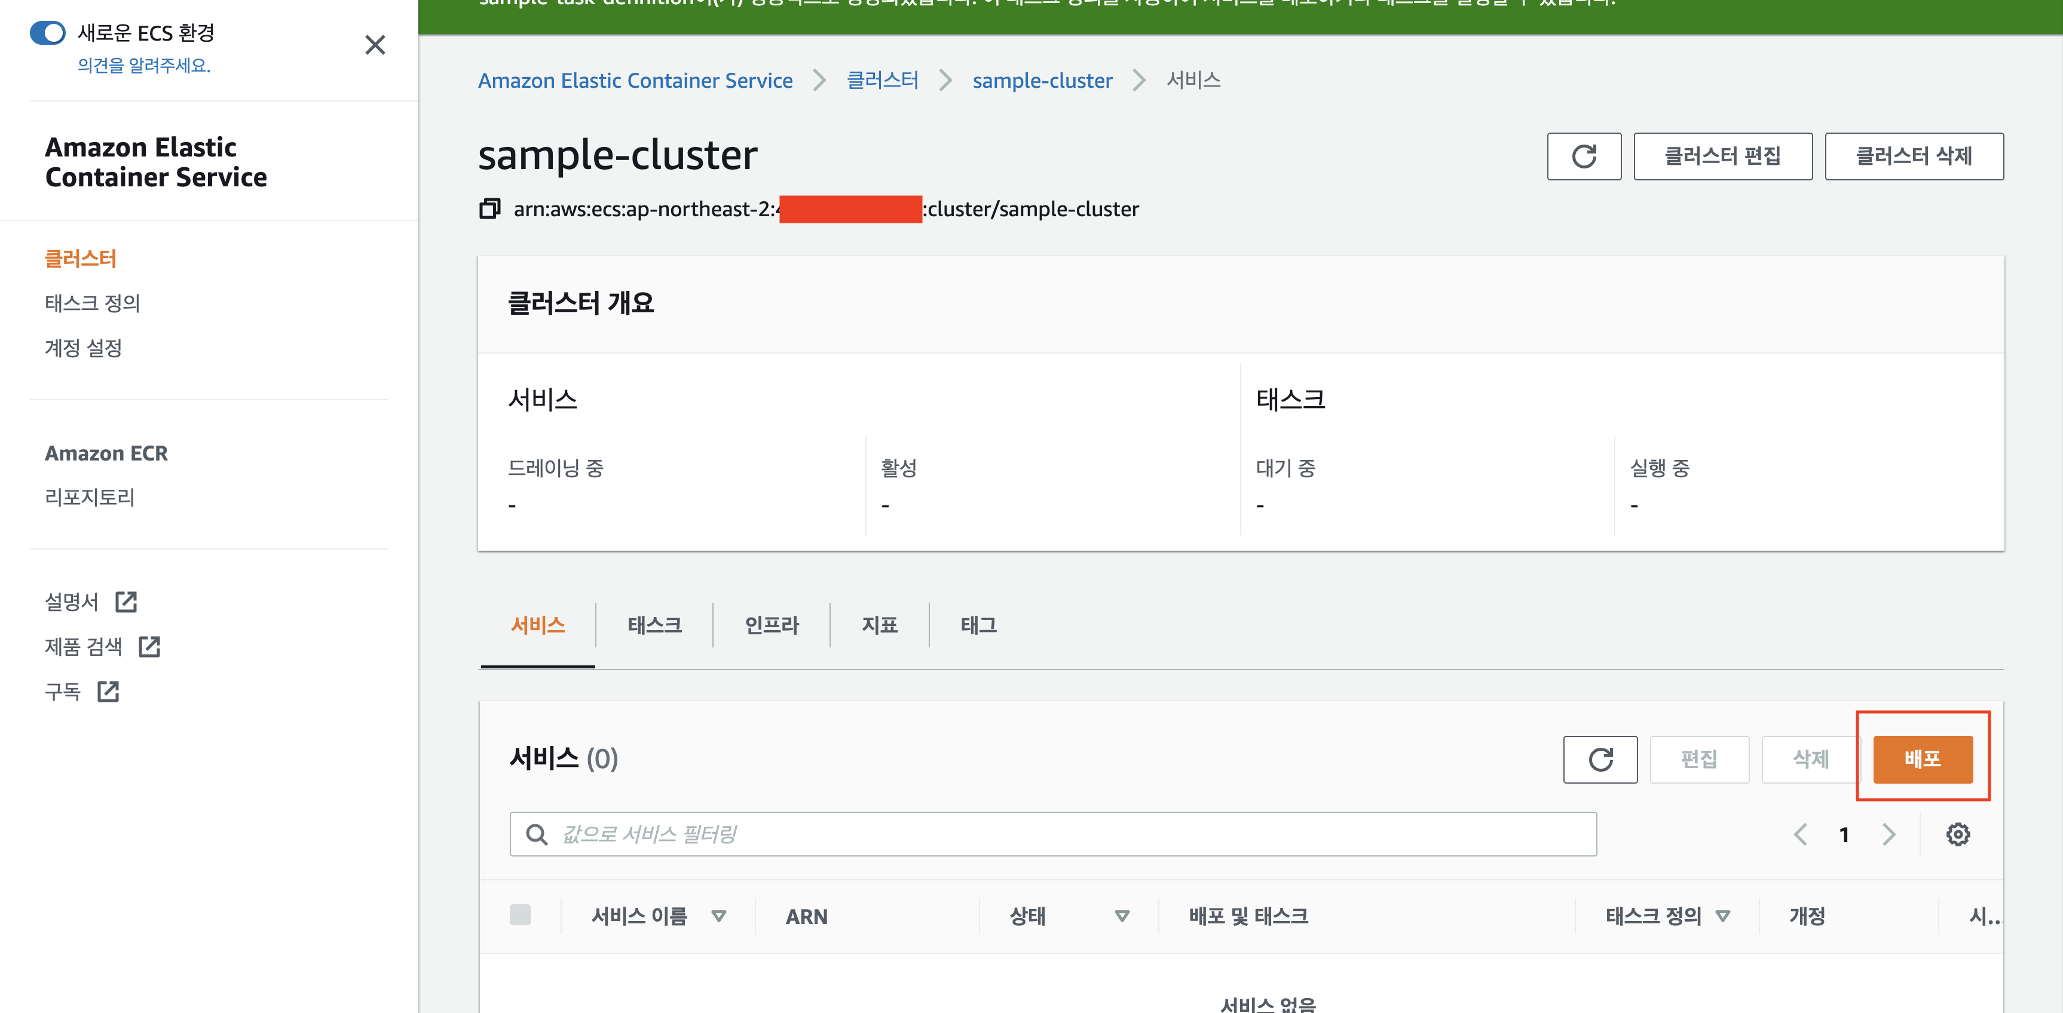Open 태스크 정의 in the side navigation

pos(93,303)
